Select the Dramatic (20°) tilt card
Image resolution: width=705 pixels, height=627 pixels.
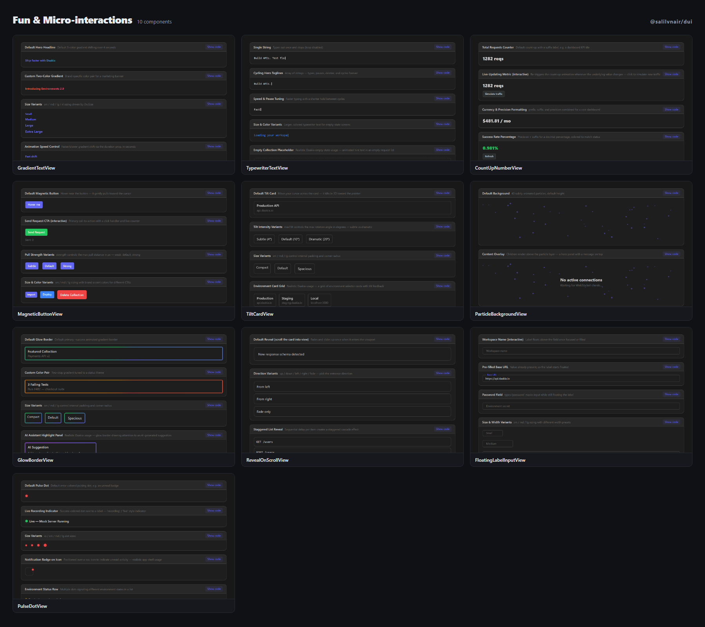pyautogui.click(x=319, y=239)
